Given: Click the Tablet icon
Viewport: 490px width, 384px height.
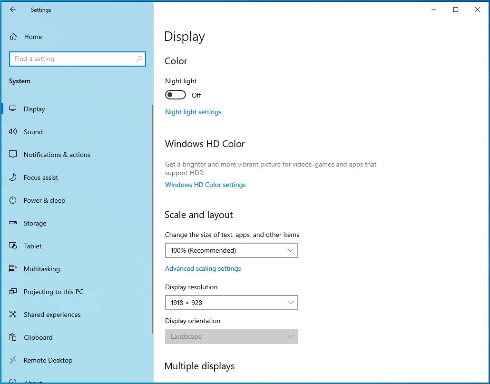Looking at the screenshot, I should (13, 246).
